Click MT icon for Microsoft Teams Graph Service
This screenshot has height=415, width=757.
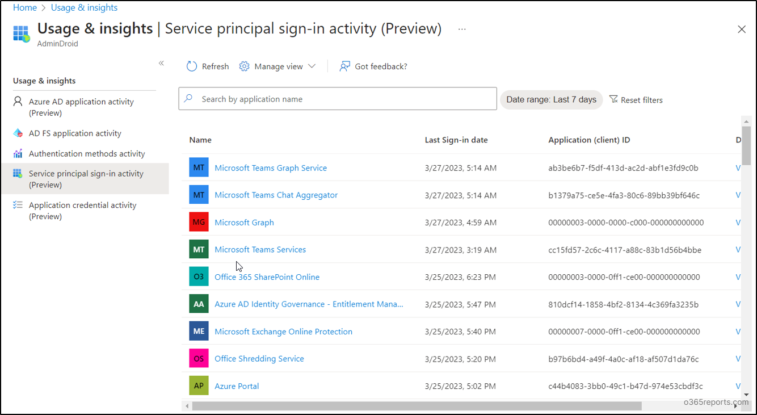199,167
